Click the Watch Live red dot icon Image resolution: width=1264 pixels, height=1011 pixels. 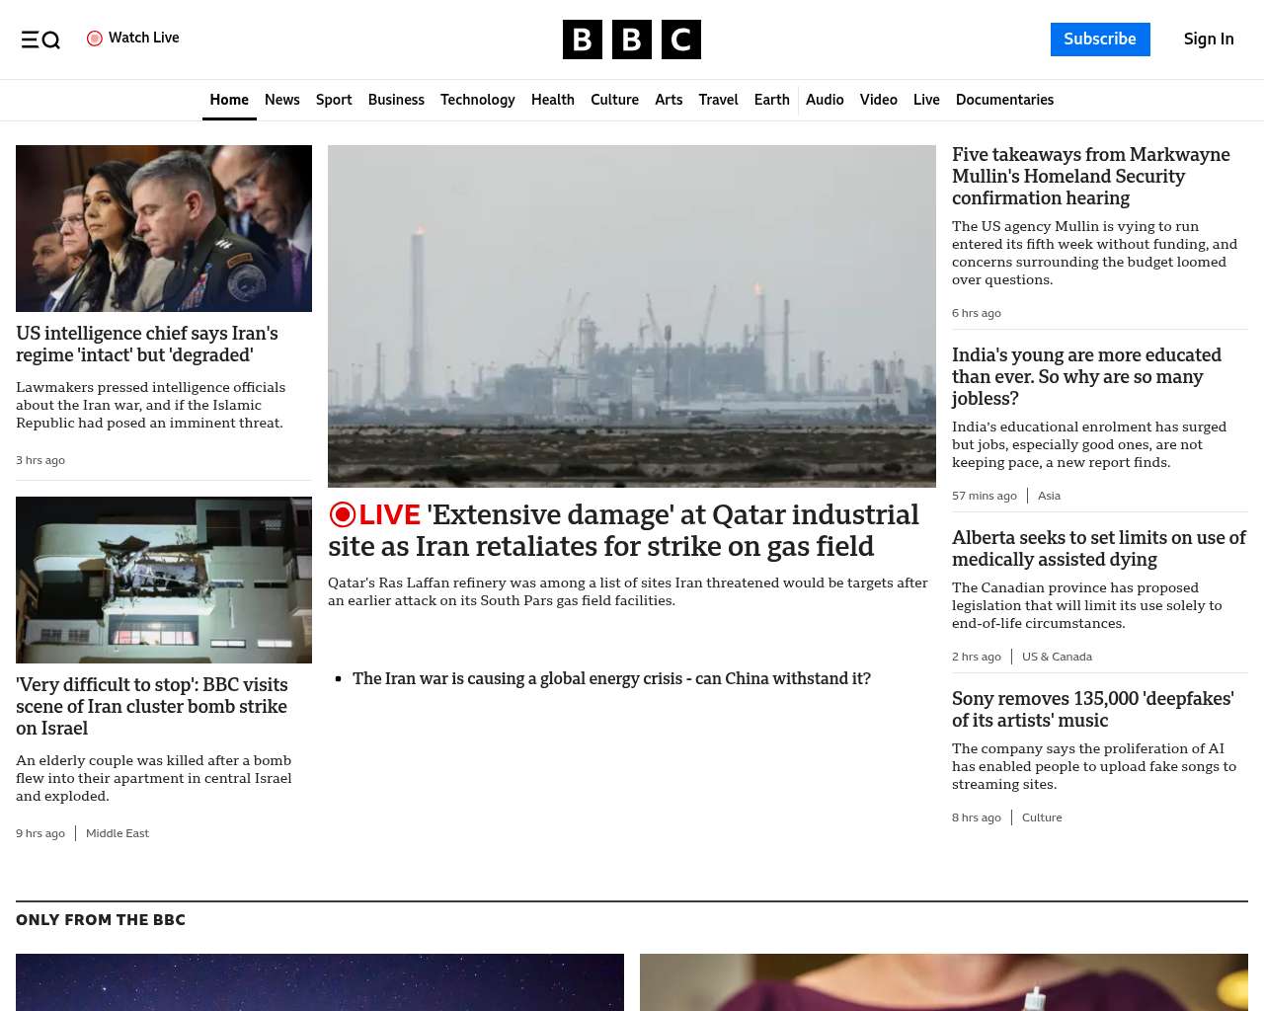click(x=95, y=39)
